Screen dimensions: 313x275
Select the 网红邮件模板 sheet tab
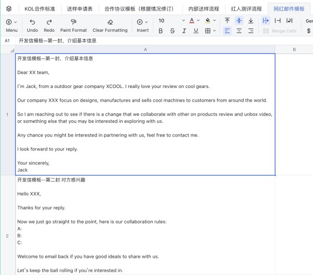coord(289,9)
